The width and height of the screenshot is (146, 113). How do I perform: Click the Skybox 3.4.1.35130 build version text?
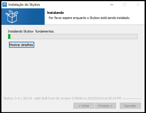62,98
